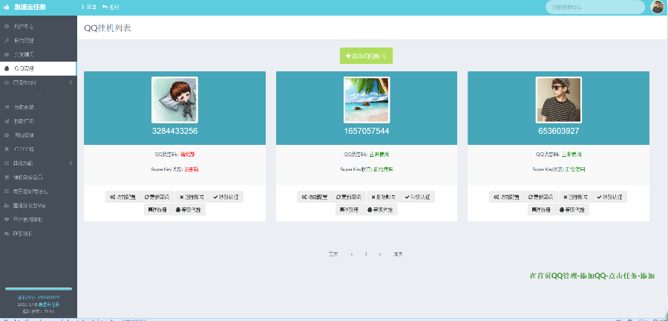Open the paper plane item in sidebar
Screen dimensions: 668x321
click(39, 122)
